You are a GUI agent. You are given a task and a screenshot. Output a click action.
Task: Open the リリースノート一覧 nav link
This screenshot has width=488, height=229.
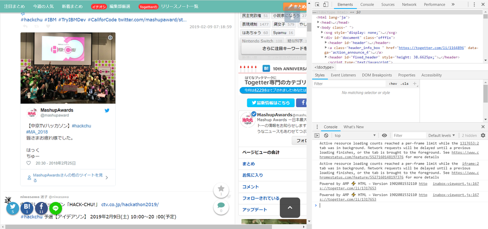point(179,6)
